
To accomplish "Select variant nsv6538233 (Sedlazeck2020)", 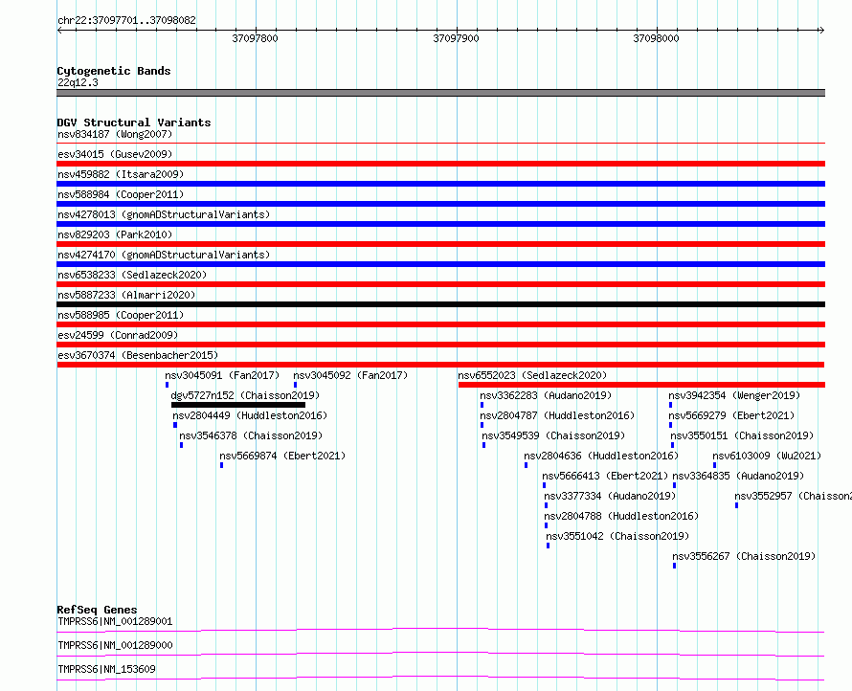I will coord(132,275).
